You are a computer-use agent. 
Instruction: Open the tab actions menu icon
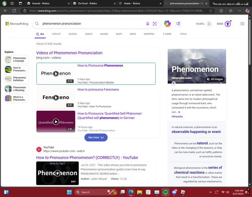coord(21,4)
